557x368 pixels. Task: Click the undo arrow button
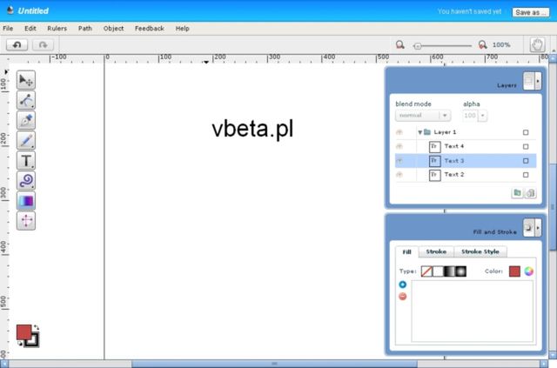click(x=17, y=44)
